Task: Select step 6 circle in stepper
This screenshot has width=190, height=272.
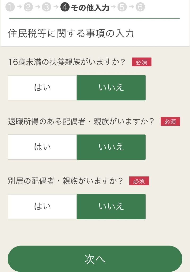Action: coord(140,7)
